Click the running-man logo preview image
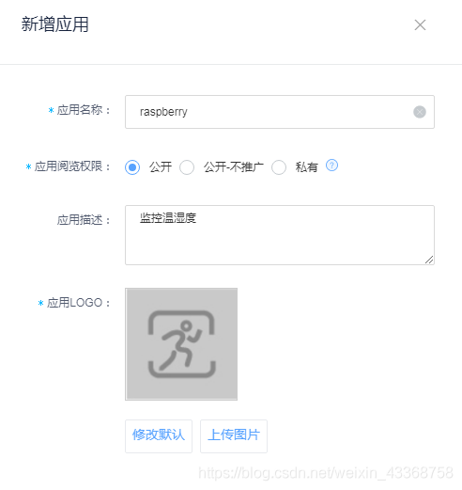 [181, 344]
